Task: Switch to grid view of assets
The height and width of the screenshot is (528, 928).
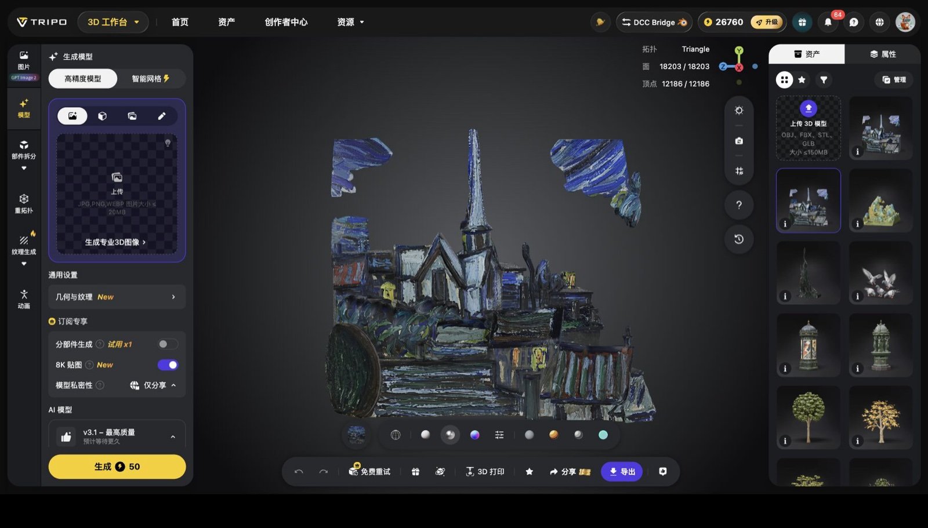Action: pos(784,80)
